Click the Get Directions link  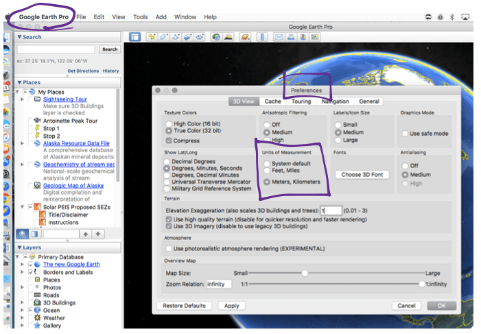pos(83,71)
